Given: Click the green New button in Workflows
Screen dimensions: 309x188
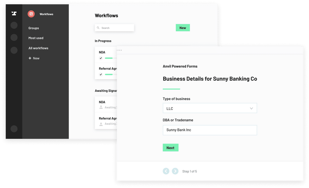Looking at the screenshot, I should 183,28.
